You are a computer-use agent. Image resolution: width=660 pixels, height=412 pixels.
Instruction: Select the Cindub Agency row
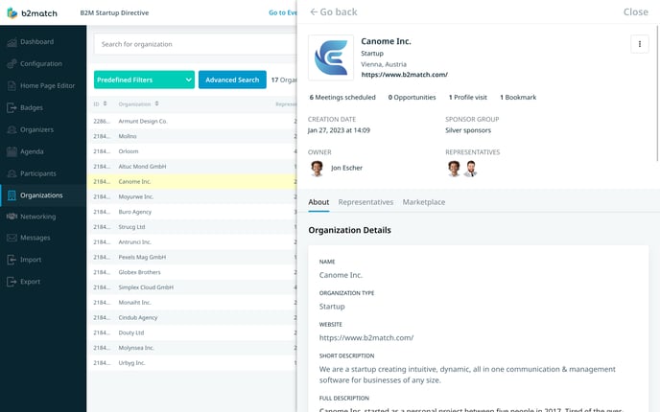(x=192, y=318)
